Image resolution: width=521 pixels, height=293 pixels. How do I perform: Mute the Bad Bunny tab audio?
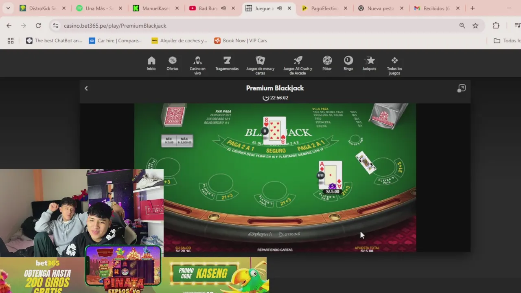click(223, 8)
